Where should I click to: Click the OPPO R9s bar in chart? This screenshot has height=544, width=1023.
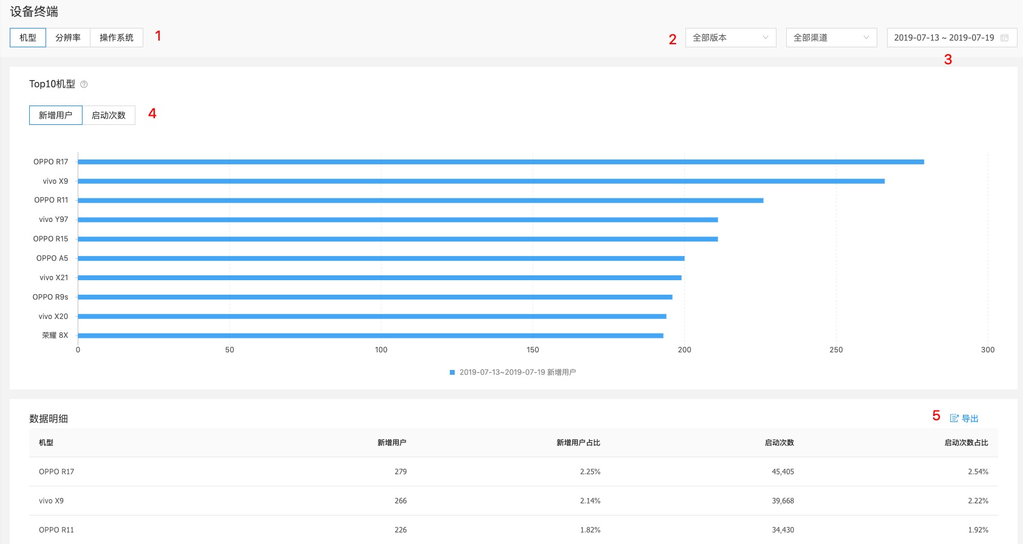375,297
